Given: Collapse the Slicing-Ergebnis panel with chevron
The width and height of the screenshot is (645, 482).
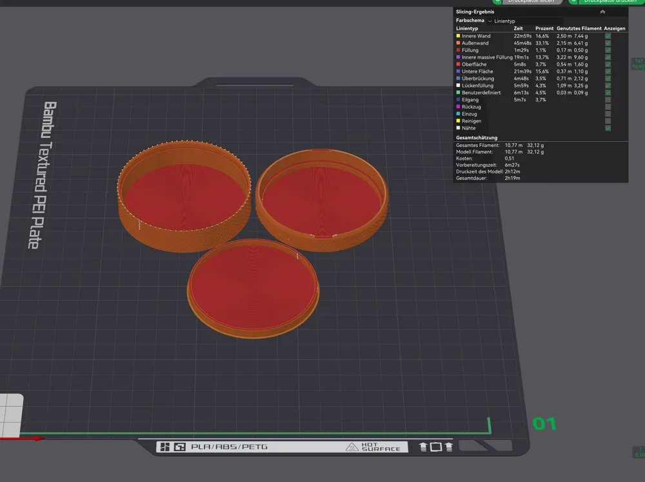Looking at the screenshot, I should coord(602,12).
